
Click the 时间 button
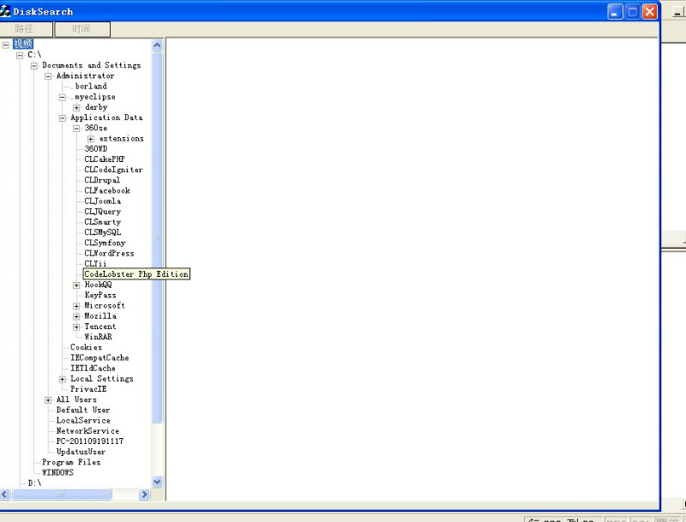[x=82, y=29]
